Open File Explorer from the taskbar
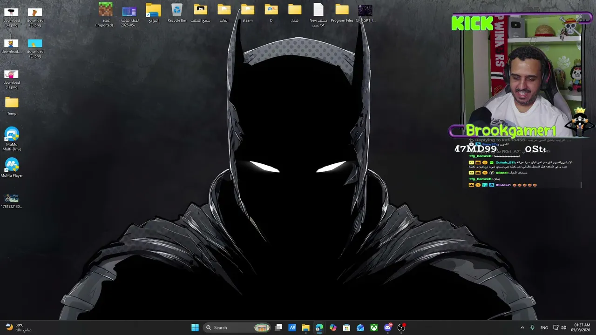 tap(305, 328)
